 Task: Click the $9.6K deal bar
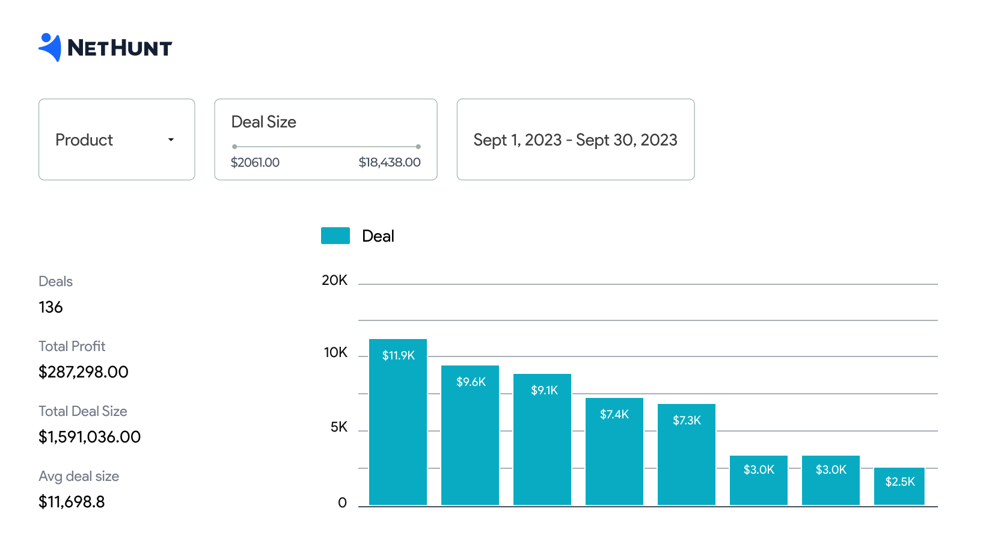click(470, 434)
